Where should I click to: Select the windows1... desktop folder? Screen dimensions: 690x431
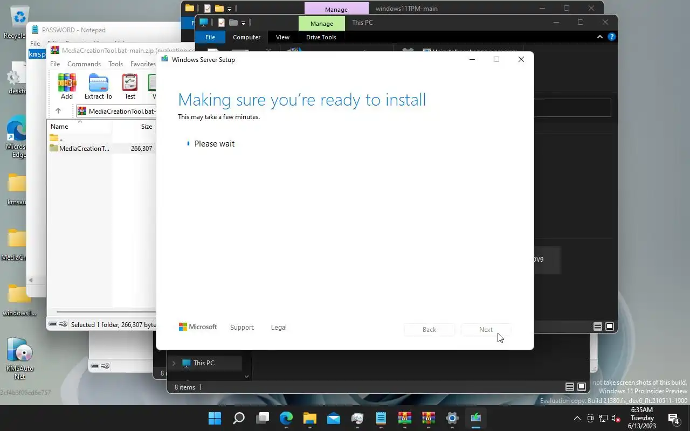19,301
